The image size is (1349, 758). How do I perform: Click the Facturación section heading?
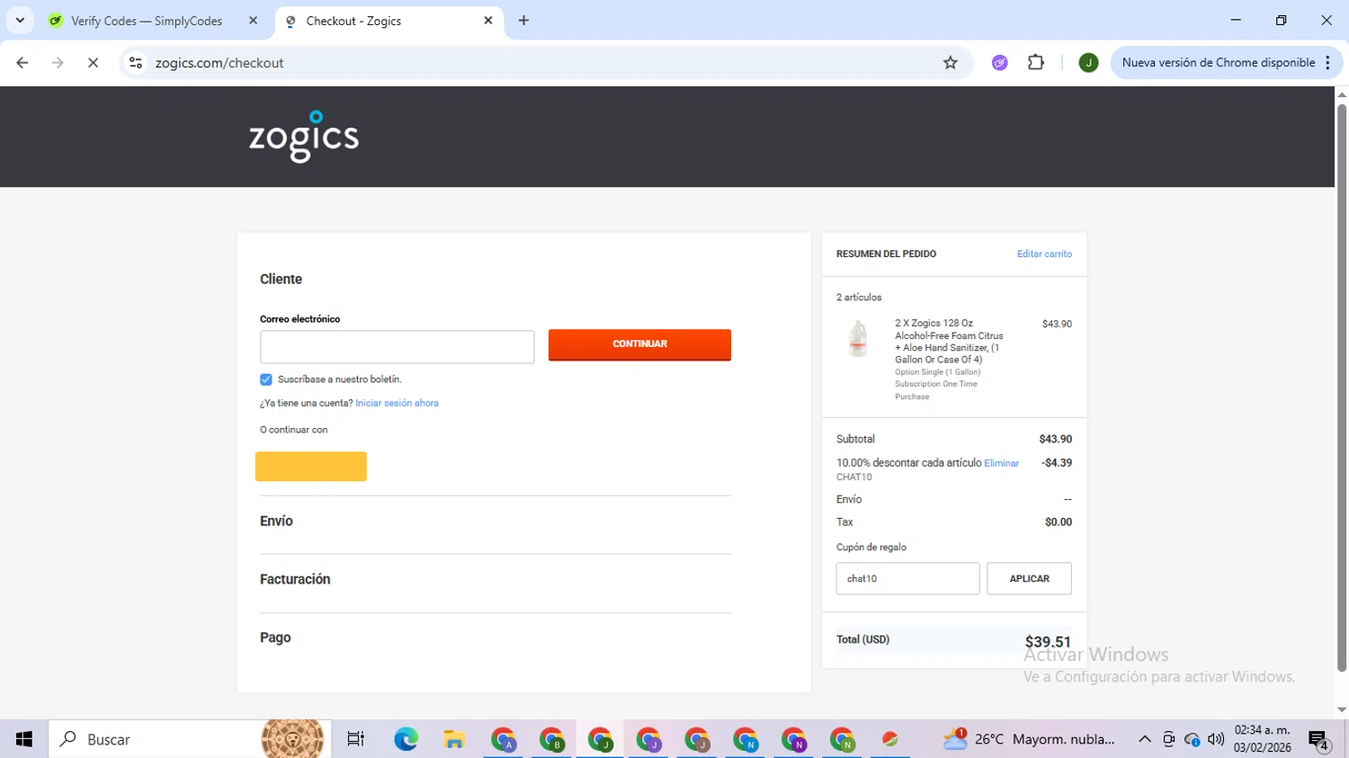[295, 580]
